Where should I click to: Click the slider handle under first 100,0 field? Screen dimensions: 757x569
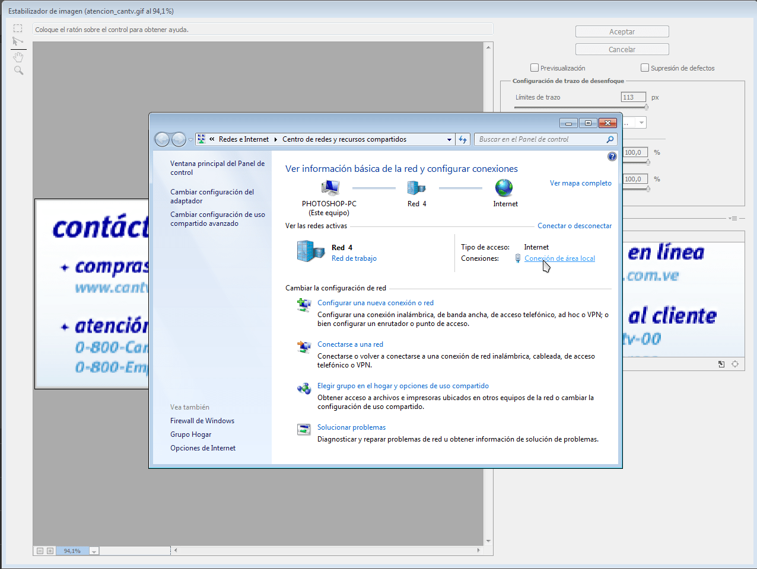tap(648, 162)
